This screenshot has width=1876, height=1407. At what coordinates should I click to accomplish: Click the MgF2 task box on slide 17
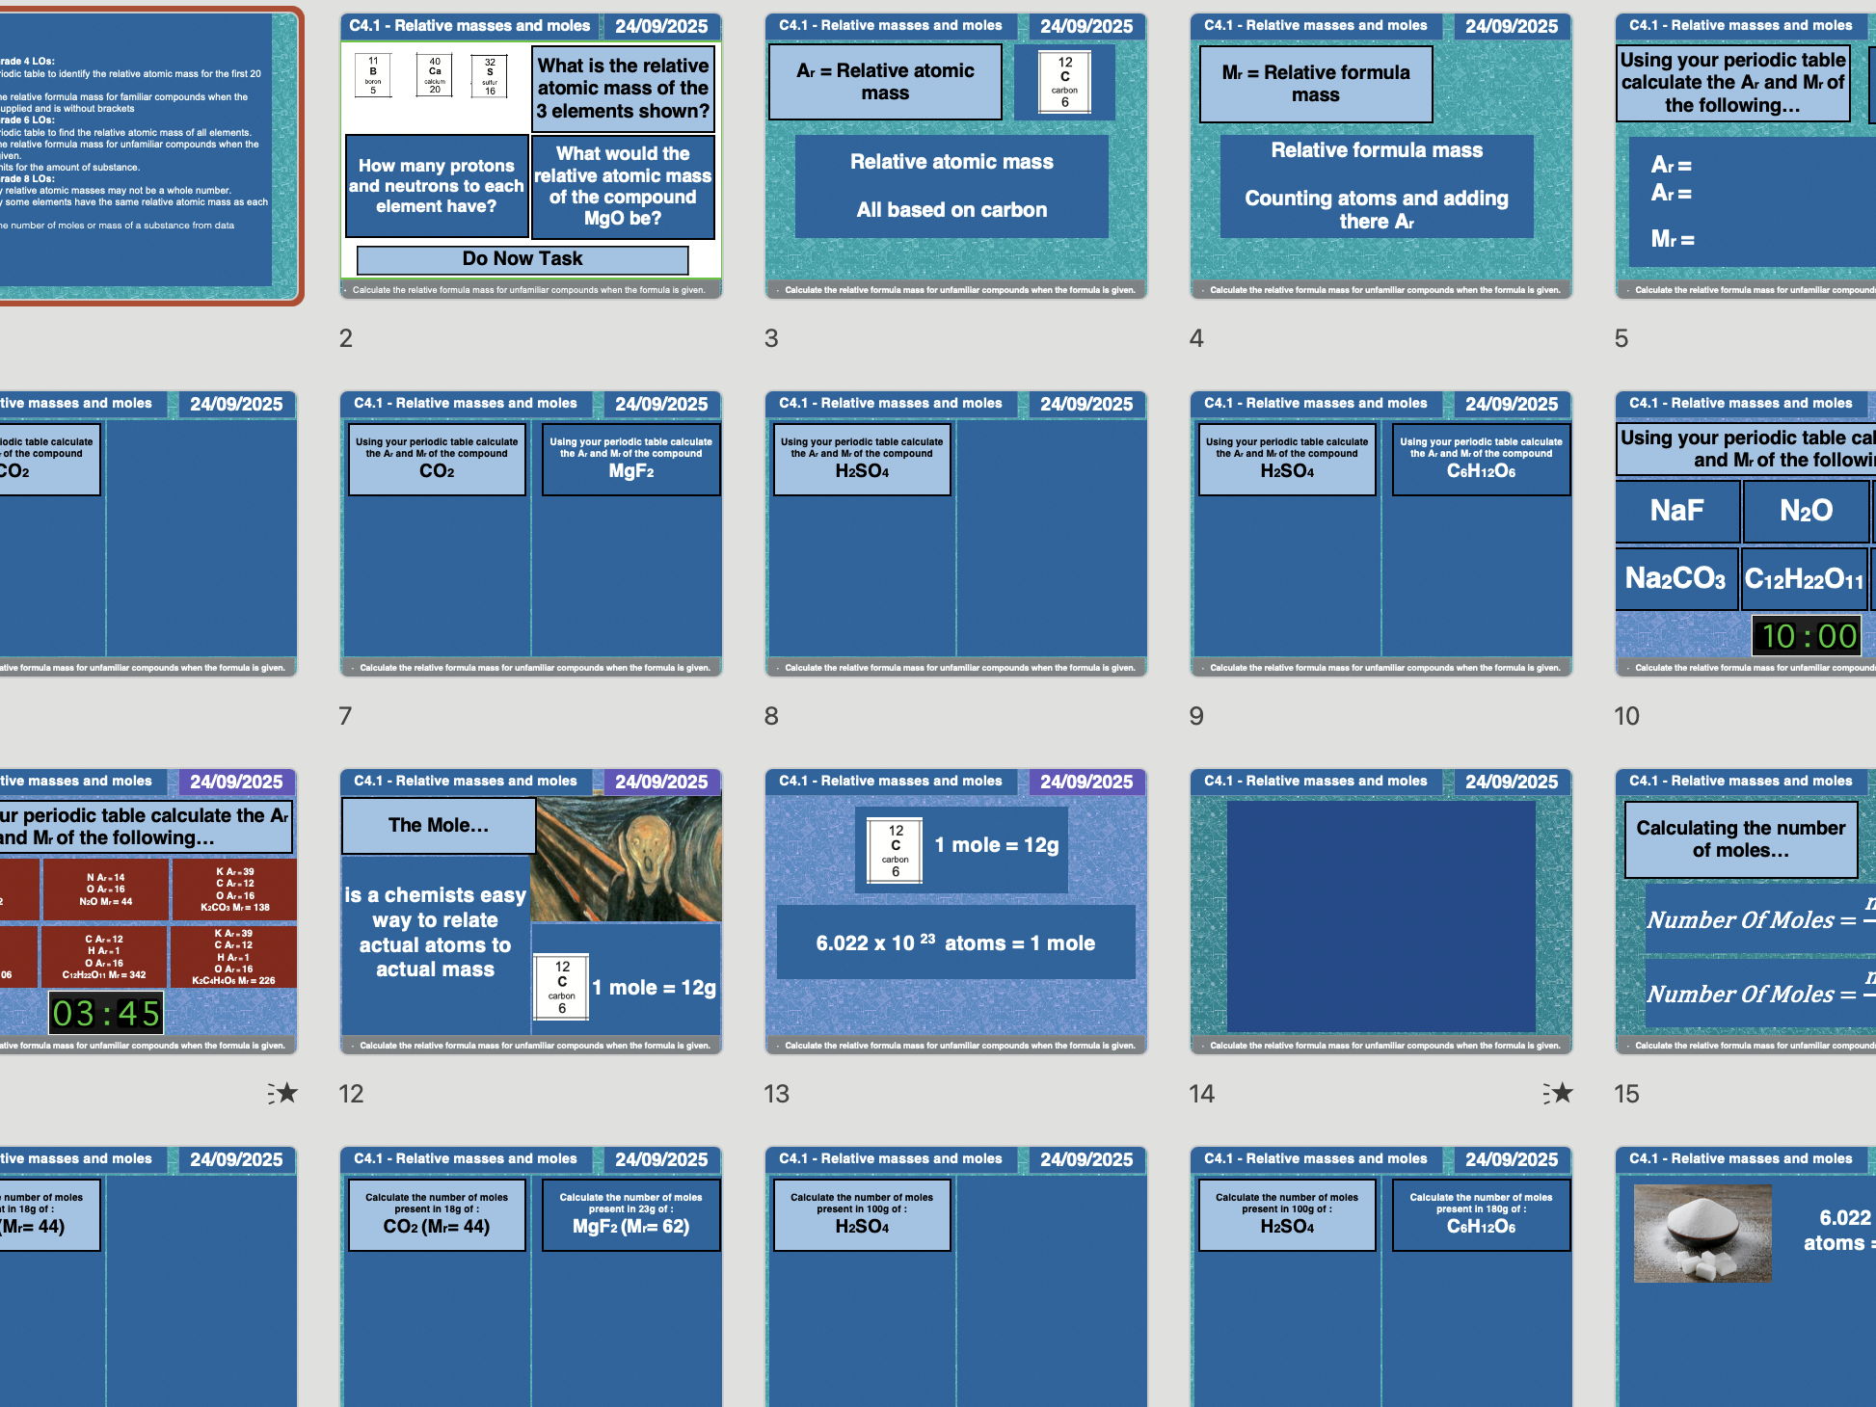point(631,1215)
